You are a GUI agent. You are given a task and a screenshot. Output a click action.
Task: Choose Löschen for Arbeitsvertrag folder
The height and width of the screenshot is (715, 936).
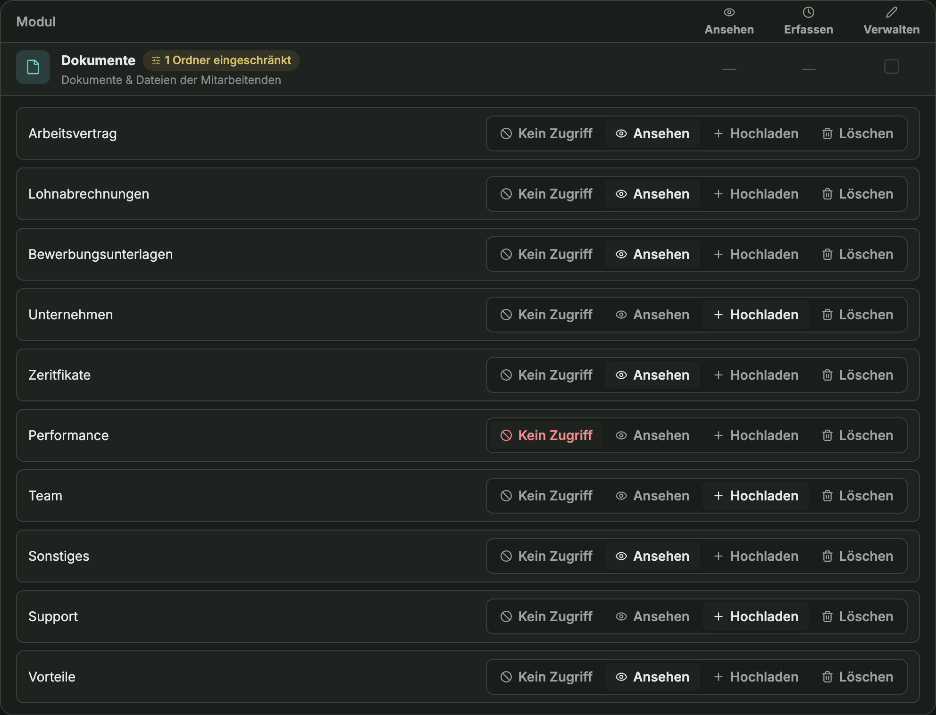click(x=857, y=133)
